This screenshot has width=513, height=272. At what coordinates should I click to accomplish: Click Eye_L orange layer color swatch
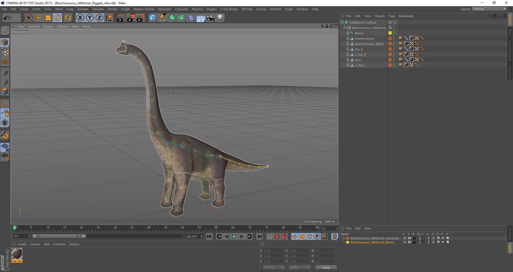[390, 60]
